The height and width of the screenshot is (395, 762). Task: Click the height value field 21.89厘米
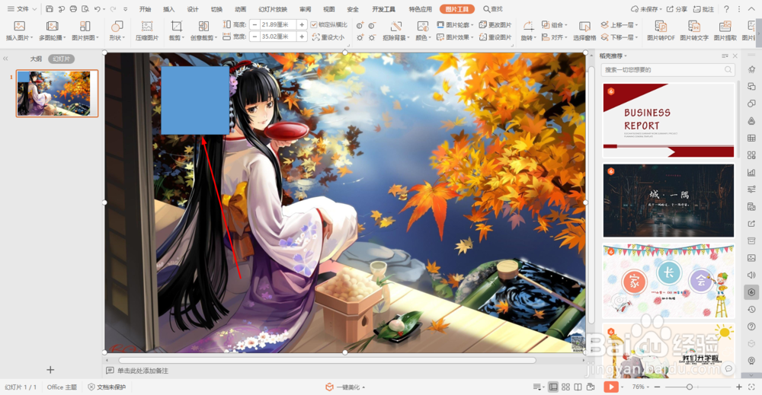pos(278,24)
